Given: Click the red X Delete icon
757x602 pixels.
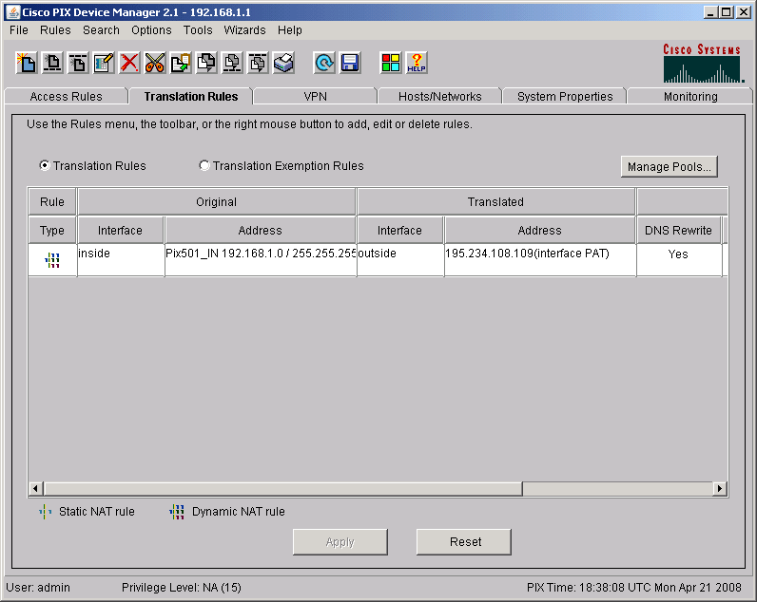Looking at the screenshot, I should click(129, 63).
